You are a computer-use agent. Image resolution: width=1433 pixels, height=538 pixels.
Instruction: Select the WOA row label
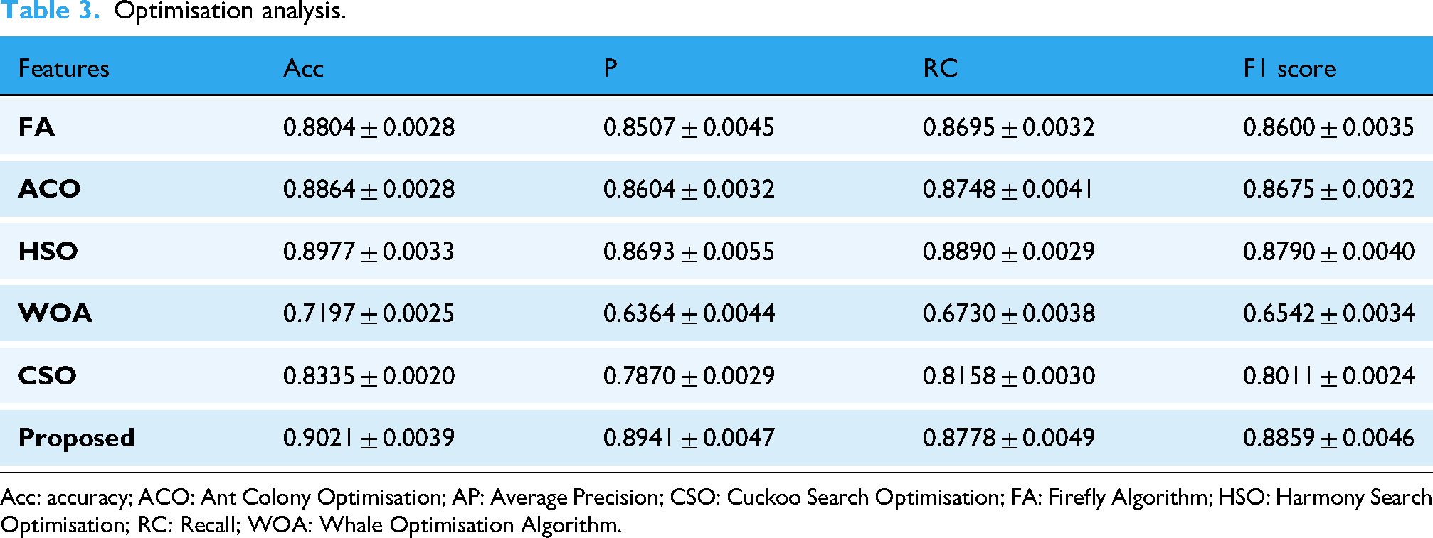[x=55, y=313]
